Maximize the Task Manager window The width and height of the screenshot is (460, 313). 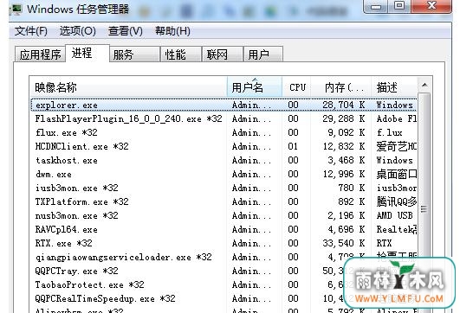pos(399,6)
